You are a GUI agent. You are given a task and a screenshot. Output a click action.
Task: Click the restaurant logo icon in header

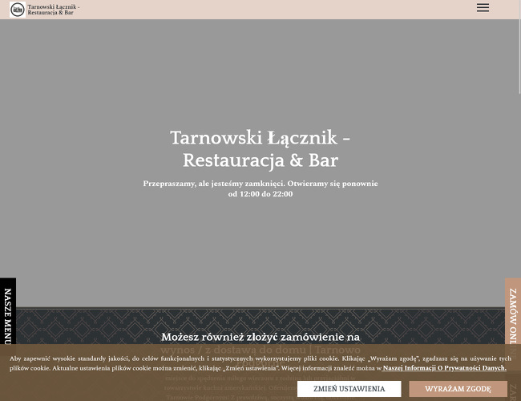pos(18,10)
